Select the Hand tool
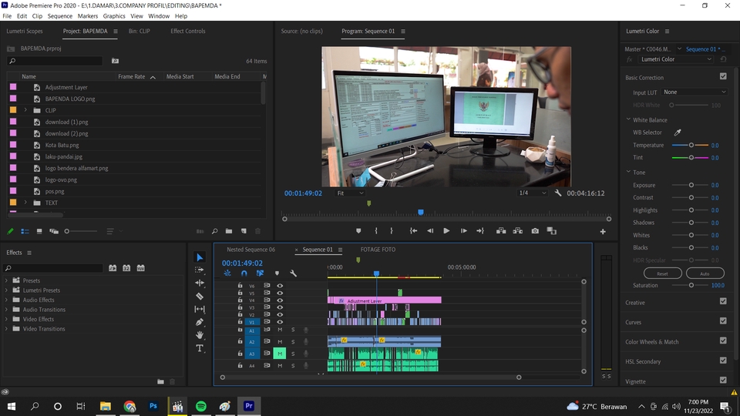Image resolution: width=740 pixels, height=416 pixels. click(x=200, y=335)
